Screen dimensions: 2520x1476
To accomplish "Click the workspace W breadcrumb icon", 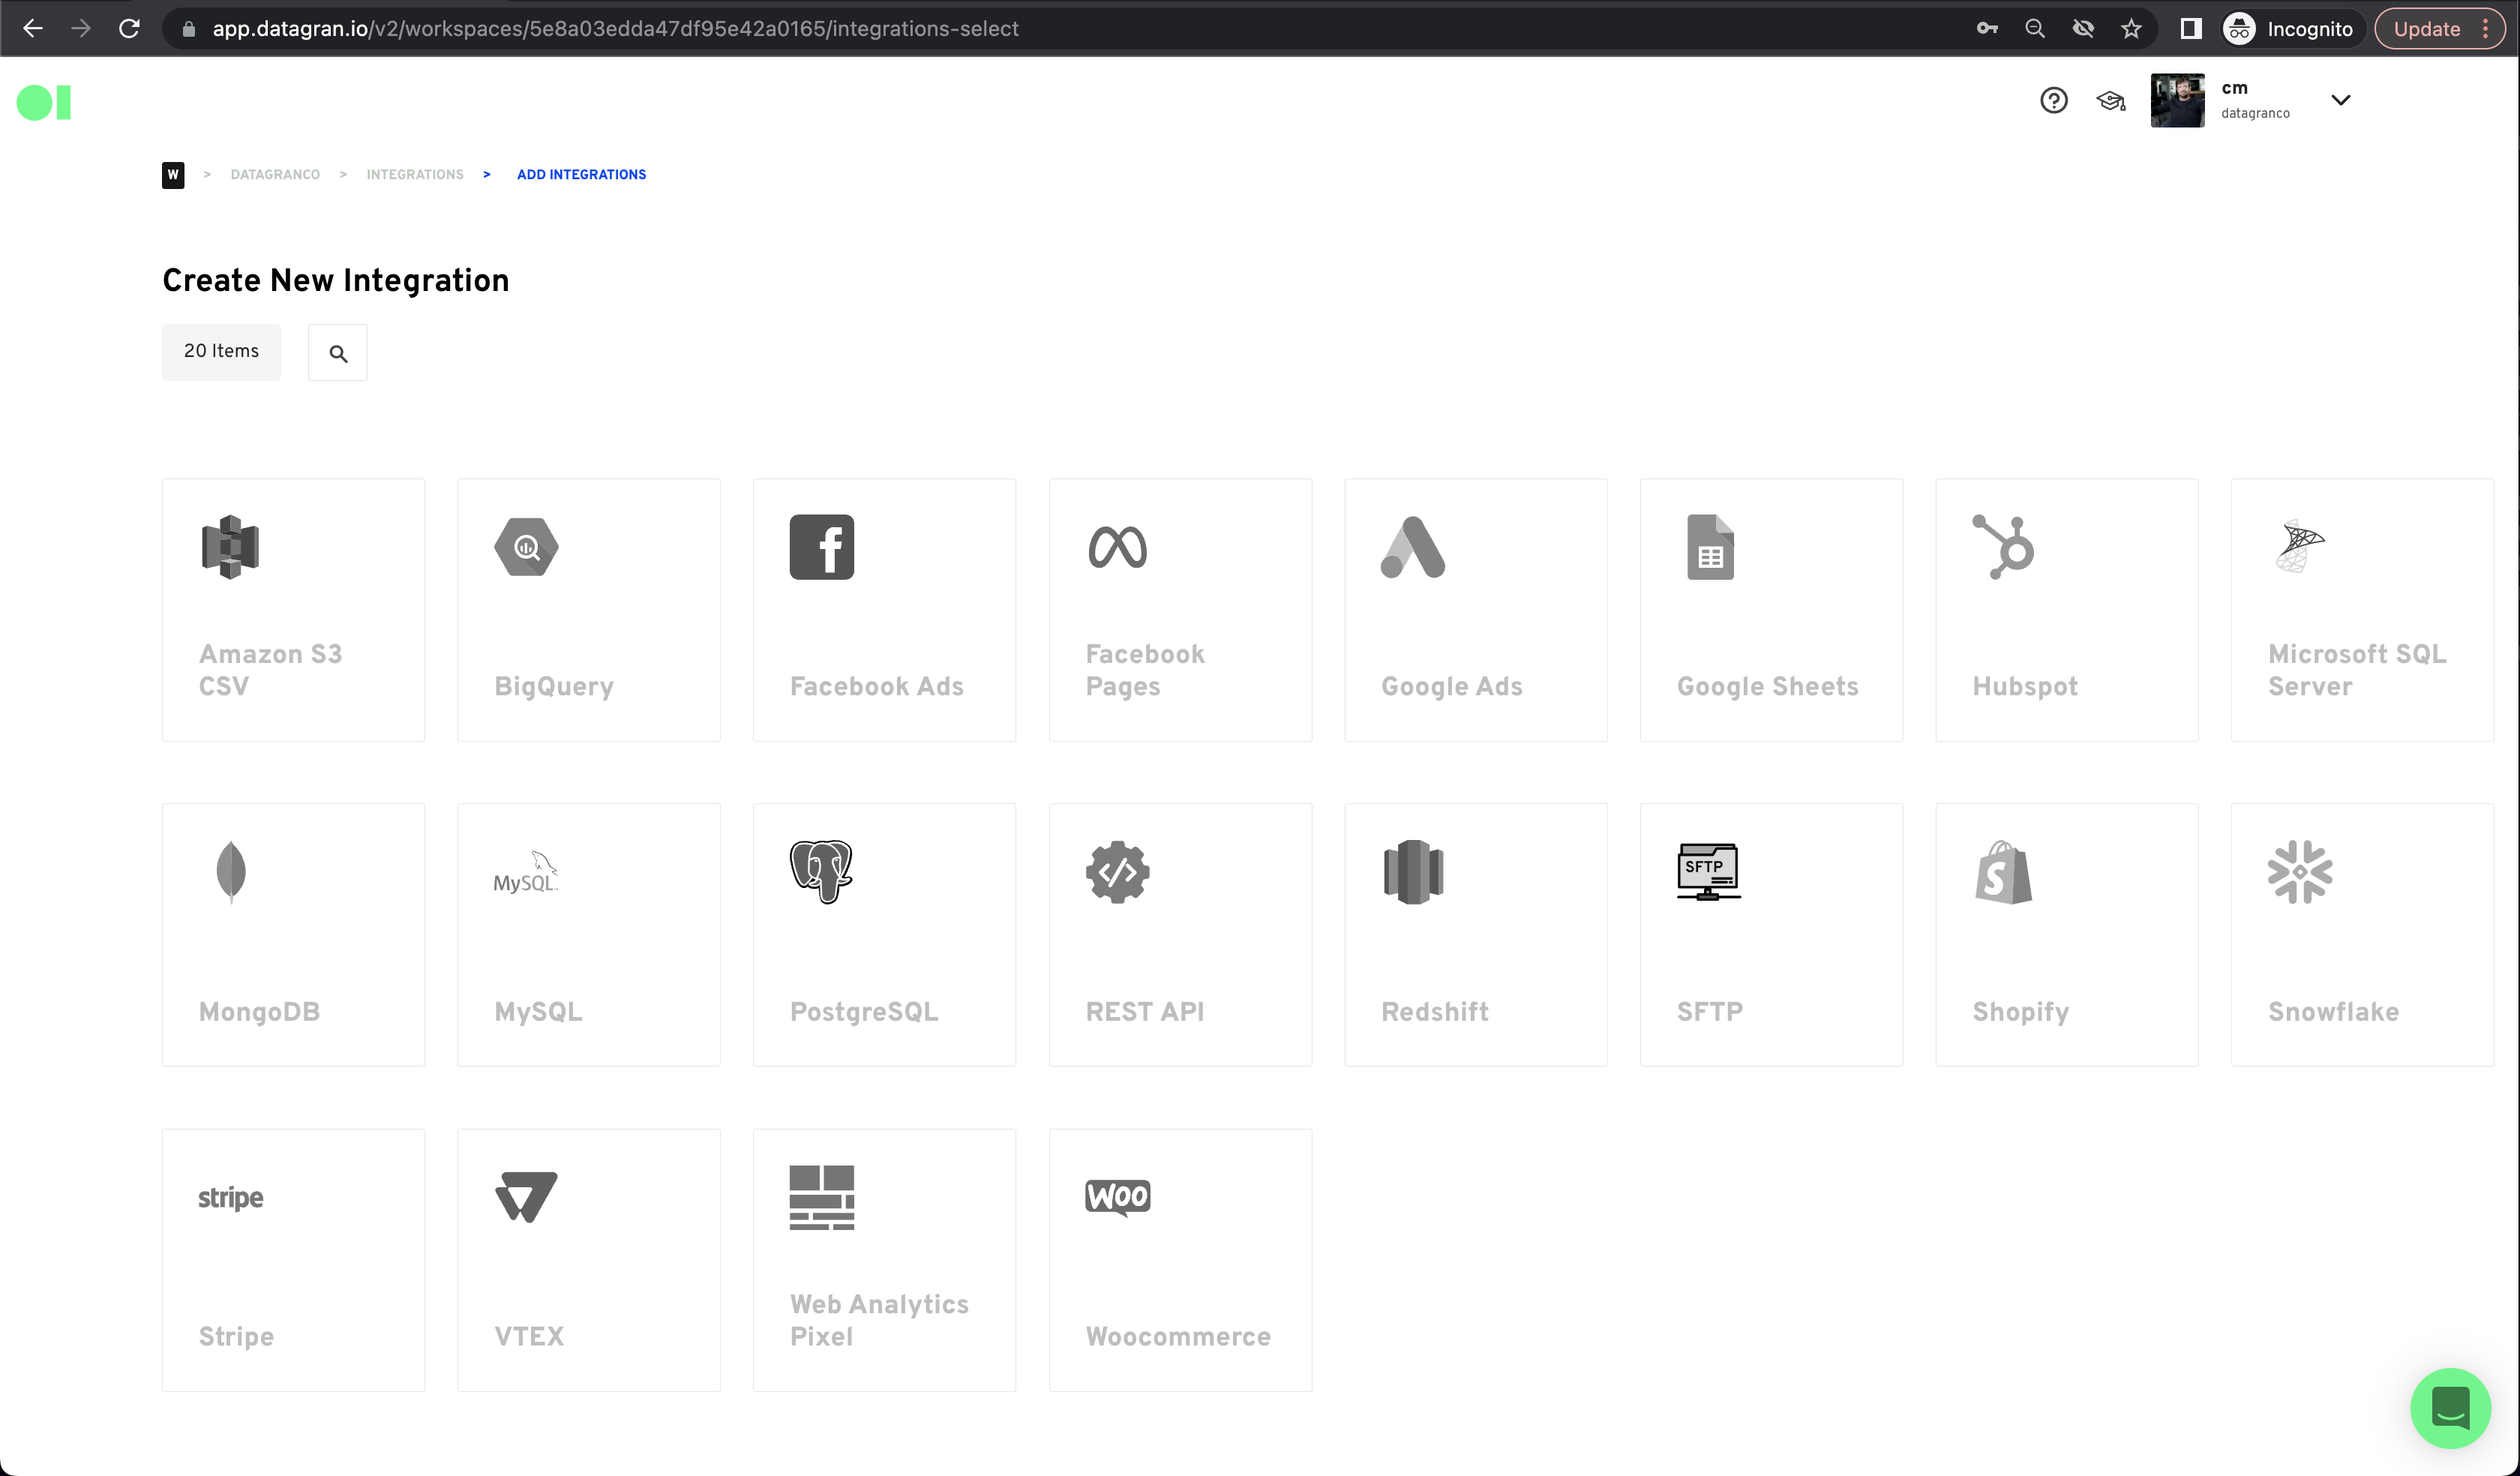I will click(173, 175).
